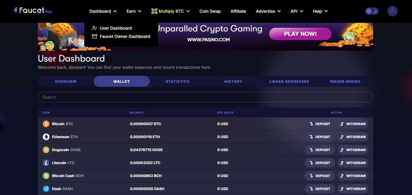Expand the Earn dropdown
Screen dimensions: 412x195
click(x=134, y=11)
